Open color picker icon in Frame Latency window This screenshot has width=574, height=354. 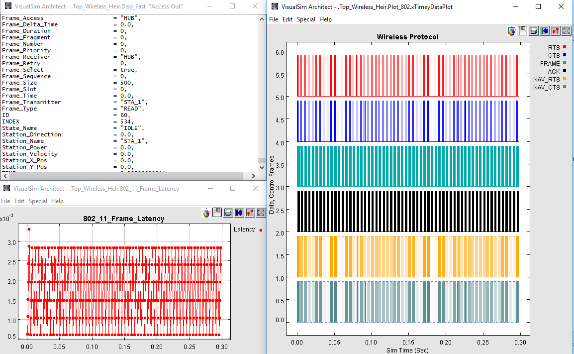[x=206, y=213]
